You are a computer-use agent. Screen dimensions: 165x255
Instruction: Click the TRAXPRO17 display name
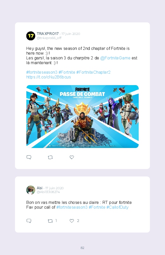click(x=48, y=34)
